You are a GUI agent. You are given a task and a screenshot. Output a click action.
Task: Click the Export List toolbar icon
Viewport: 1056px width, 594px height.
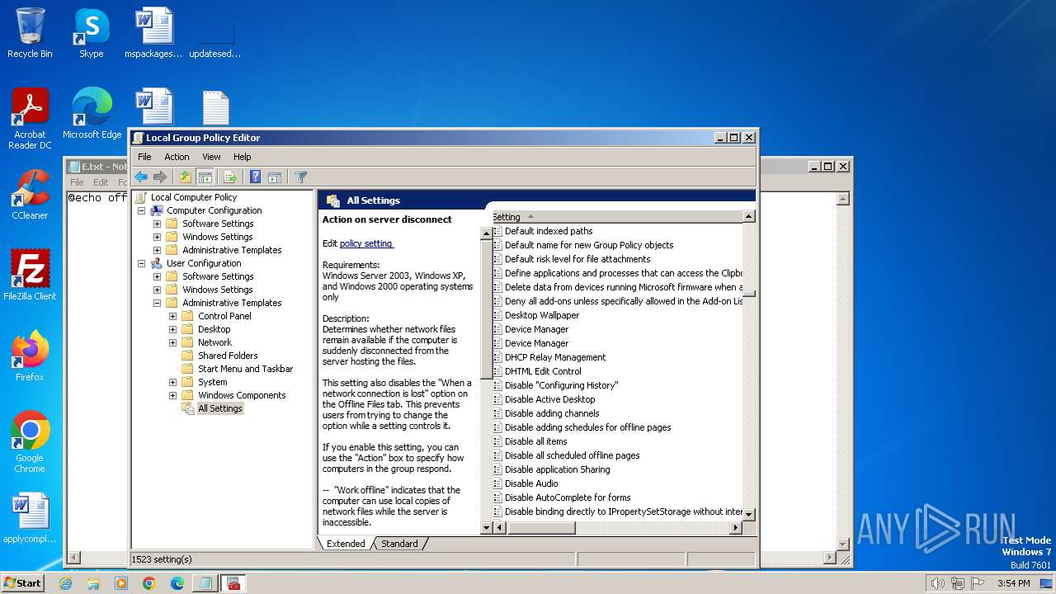[x=230, y=177]
